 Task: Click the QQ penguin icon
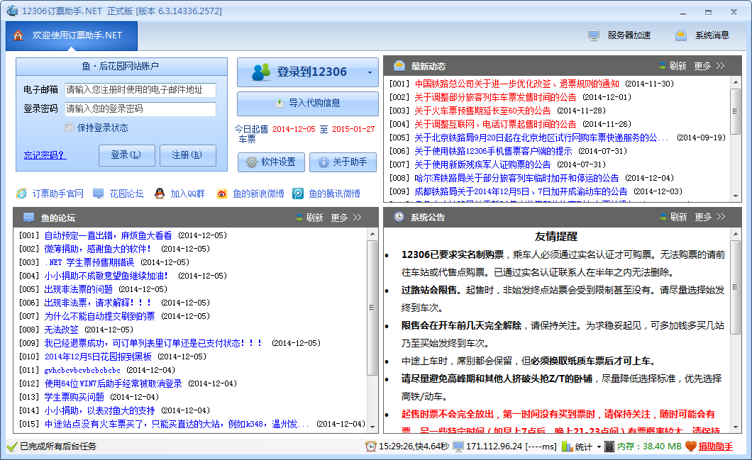coord(160,193)
